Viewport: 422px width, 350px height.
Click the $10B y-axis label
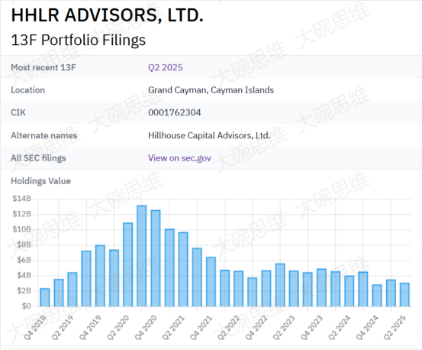tap(22, 229)
